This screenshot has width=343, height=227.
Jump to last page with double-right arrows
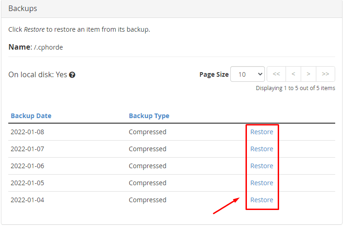(x=326, y=74)
